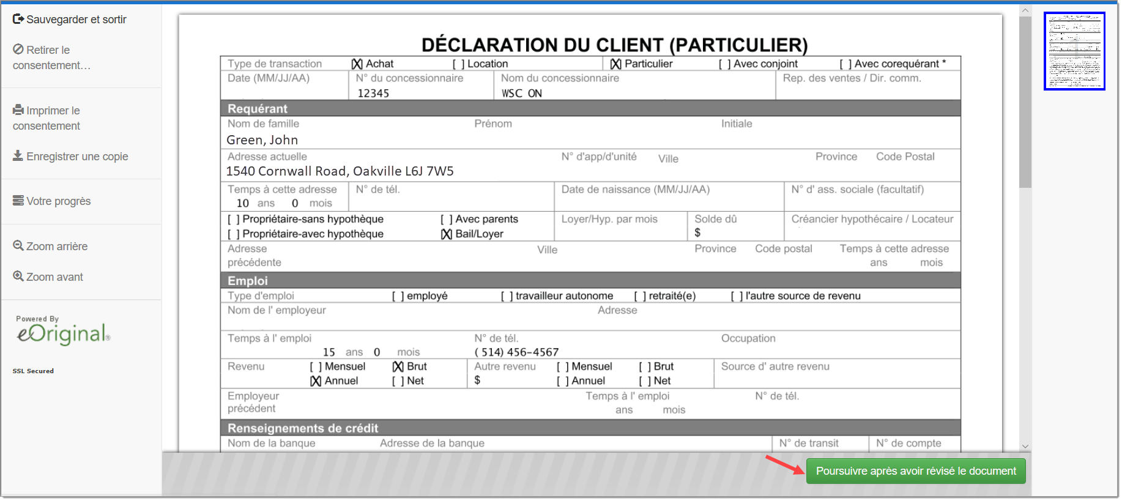Image resolution: width=1122 pixels, height=501 pixels.
Task: Click the vertical scrollbar thumb
Action: point(1025,102)
